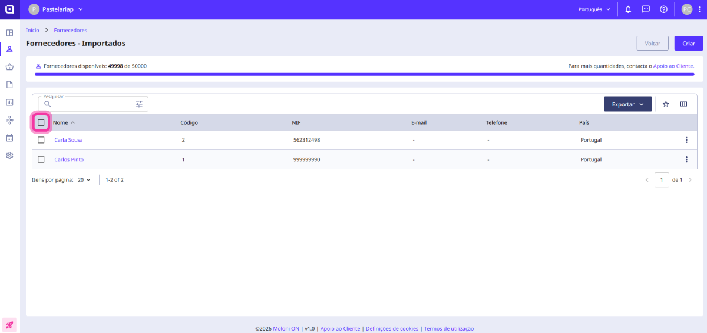Open the column layout icon
This screenshot has height=333, width=707.
tap(683, 104)
